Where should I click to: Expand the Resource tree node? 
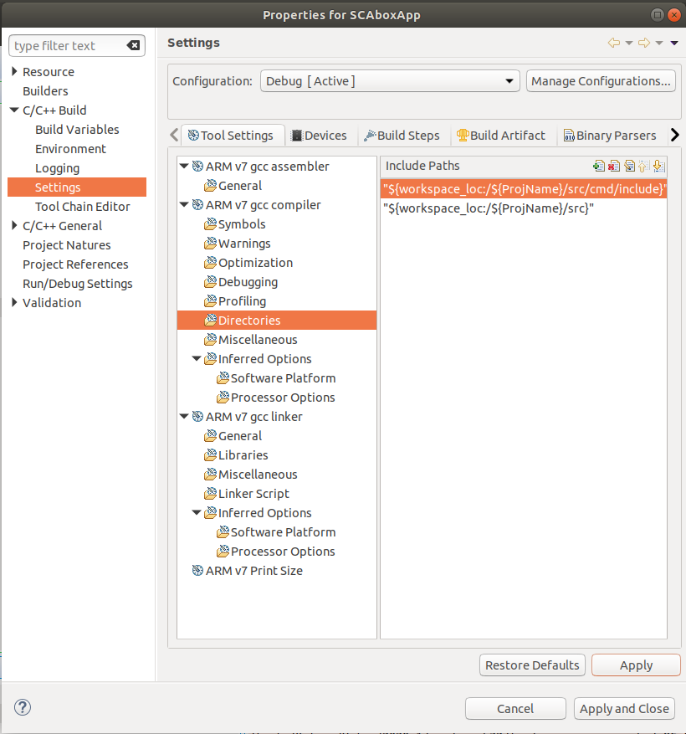(14, 72)
